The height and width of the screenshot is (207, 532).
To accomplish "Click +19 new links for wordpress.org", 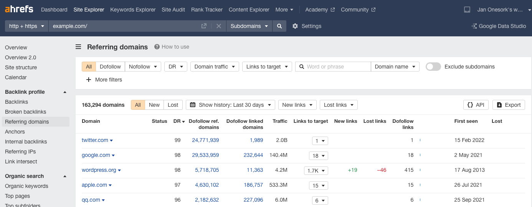I will [352, 170].
